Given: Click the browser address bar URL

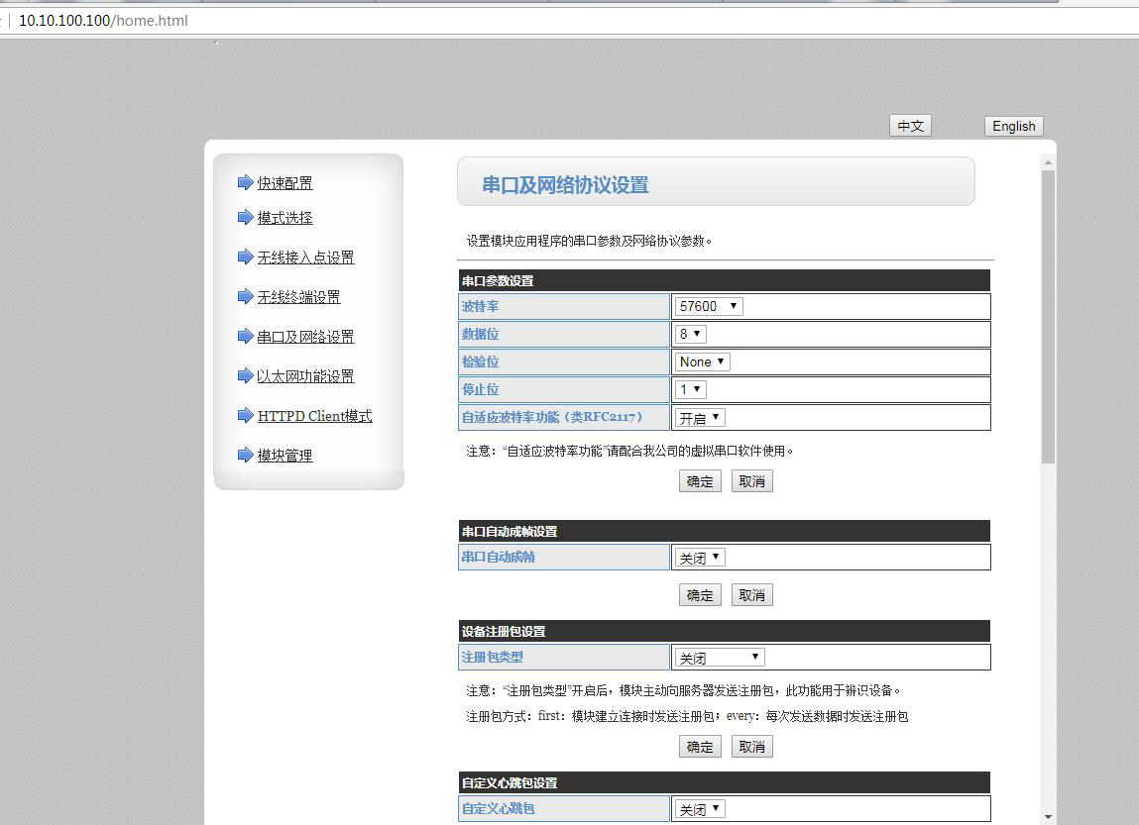Looking at the screenshot, I should [103, 21].
